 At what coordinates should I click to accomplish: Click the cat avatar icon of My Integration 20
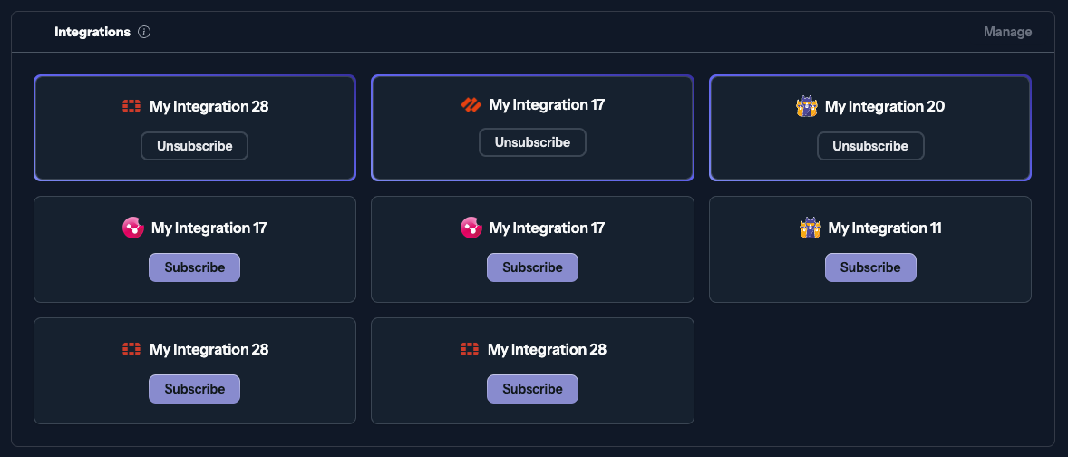point(807,106)
